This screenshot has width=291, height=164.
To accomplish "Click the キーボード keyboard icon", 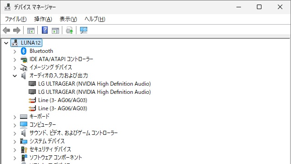I will pos(24,117).
